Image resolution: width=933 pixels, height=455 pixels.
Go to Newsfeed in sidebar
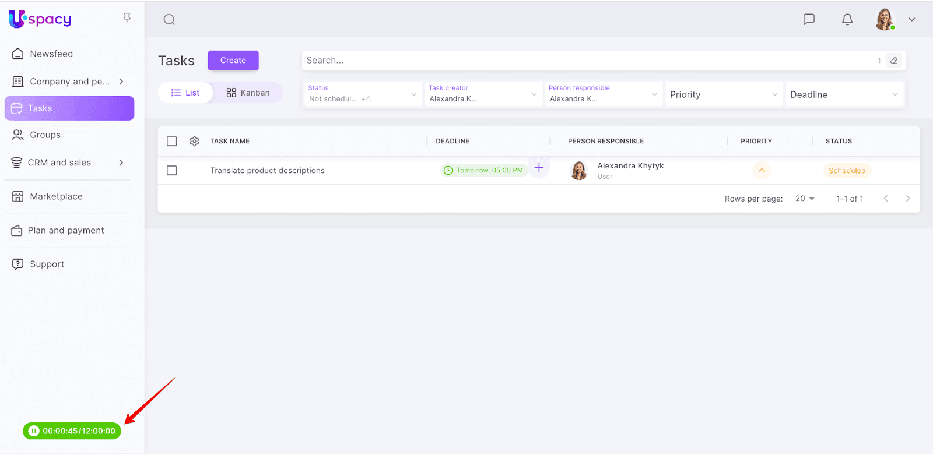click(x=51, y=54)
